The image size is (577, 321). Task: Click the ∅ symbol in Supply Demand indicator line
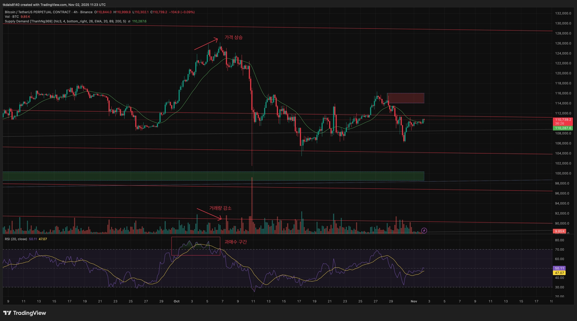point(129,21)
